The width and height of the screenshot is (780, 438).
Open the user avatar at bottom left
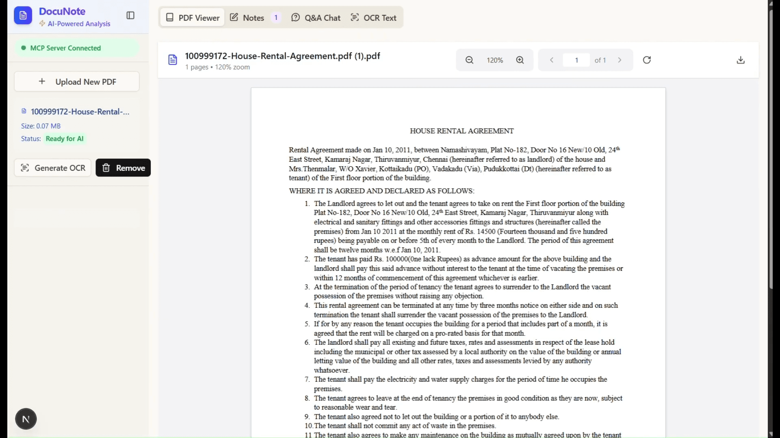(x=26, y=419)
